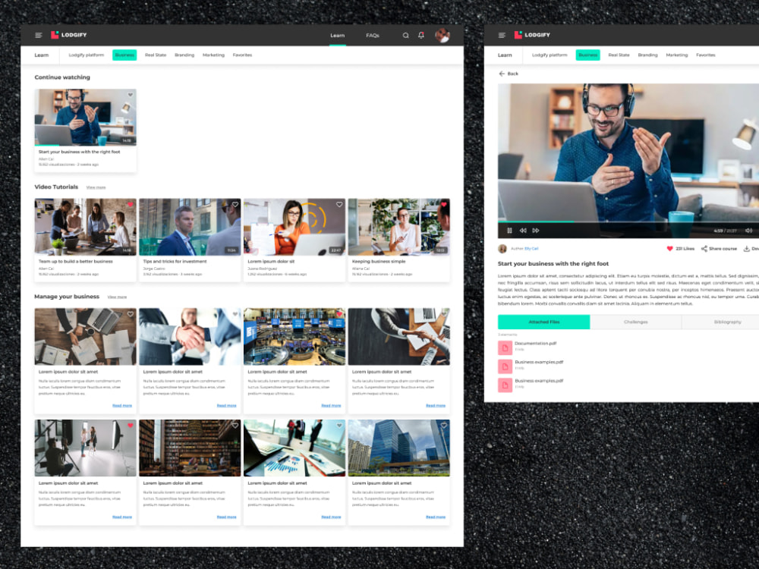Image resolution: width=759 pixels, height=569 pixels.
Task: Click Lodgify logo in left window
Action: 69,35
